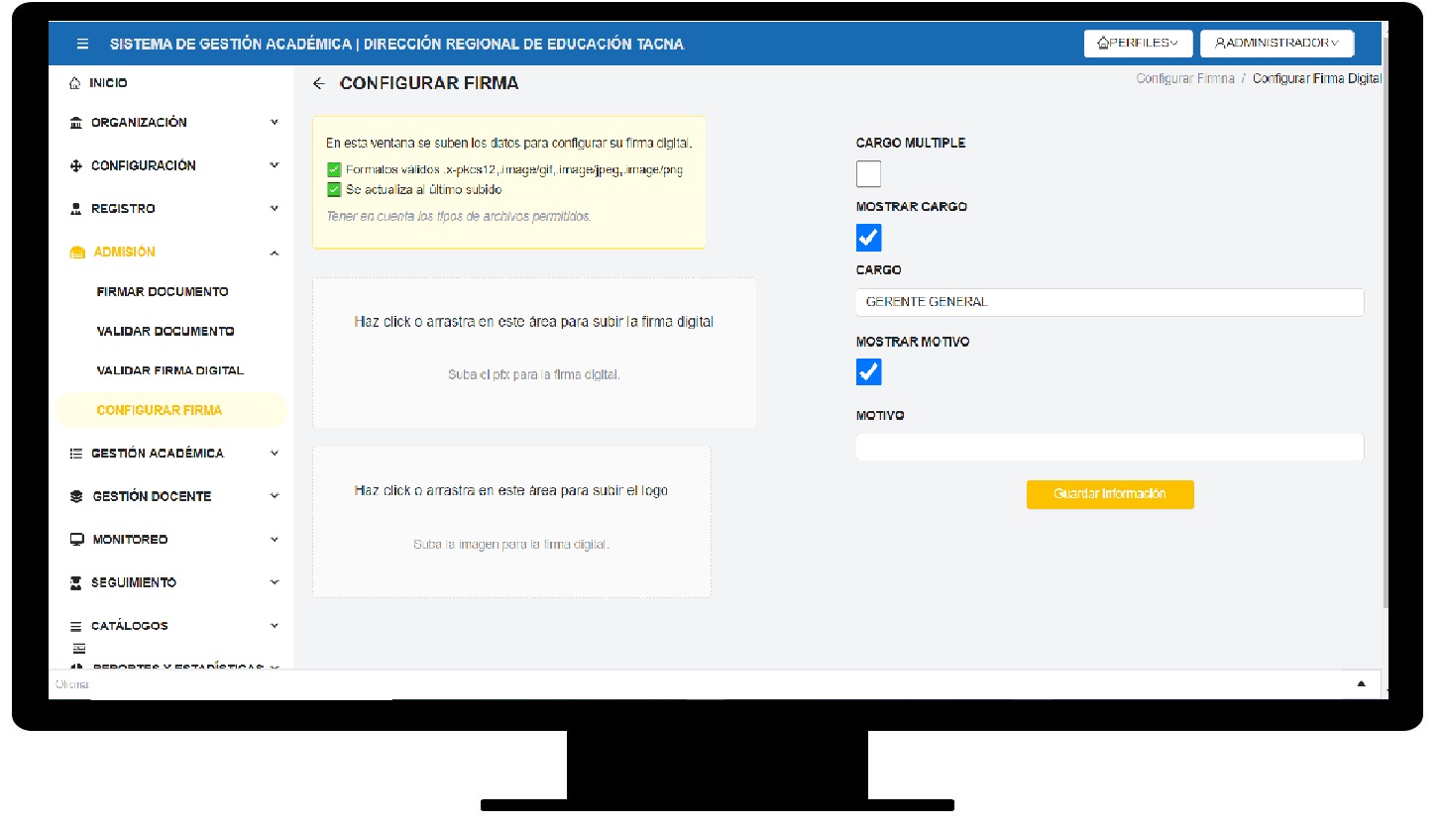This screenshot has height=824, width=1443.
Task: Click the back arrow beside Configurar Firma
Action: pos(318,84)
